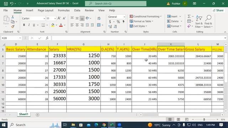Image resolution: width=228 pixels, height=128 pixels.
Task: Open Delete cells dropdown arrow
Action: [x=181, y=21]
